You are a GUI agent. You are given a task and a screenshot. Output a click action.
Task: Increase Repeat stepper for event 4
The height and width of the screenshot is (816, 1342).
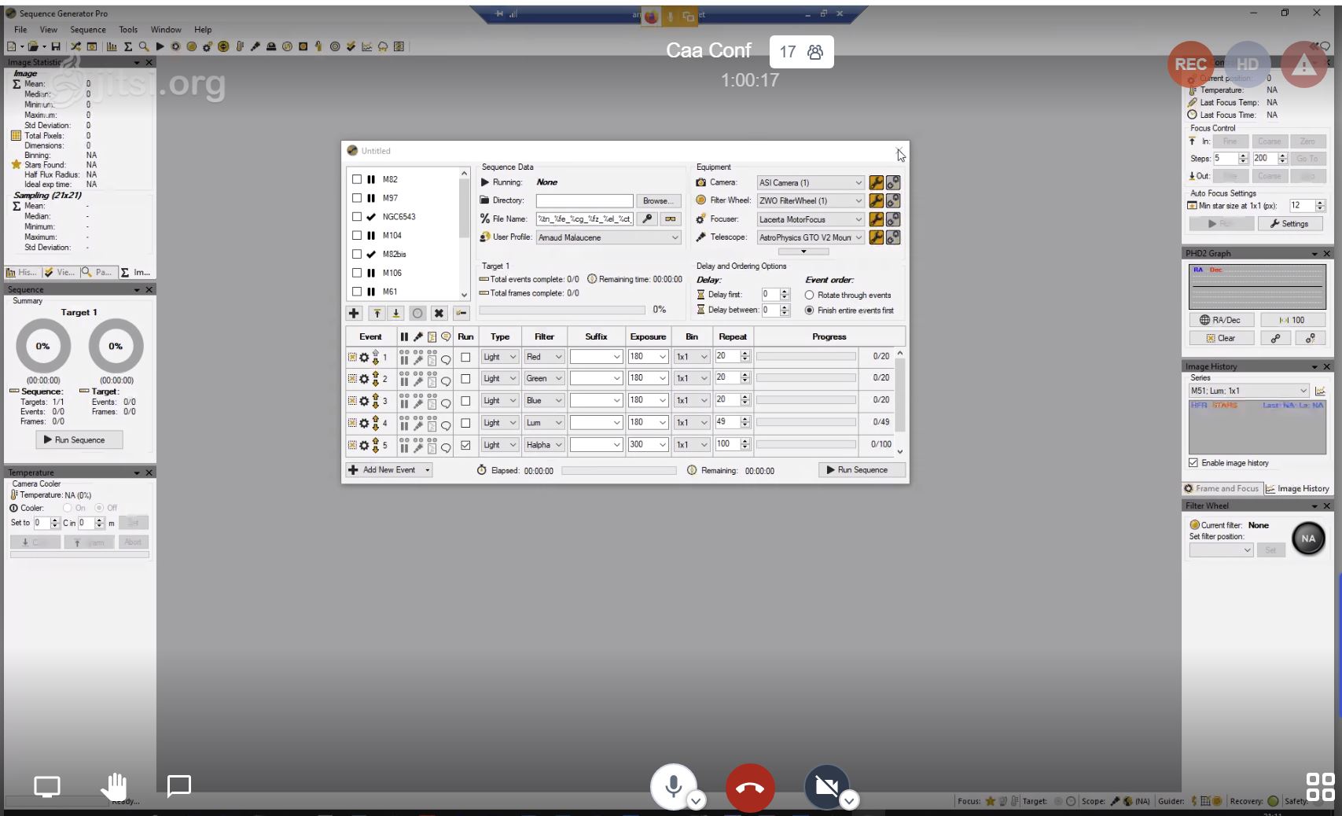745,420
